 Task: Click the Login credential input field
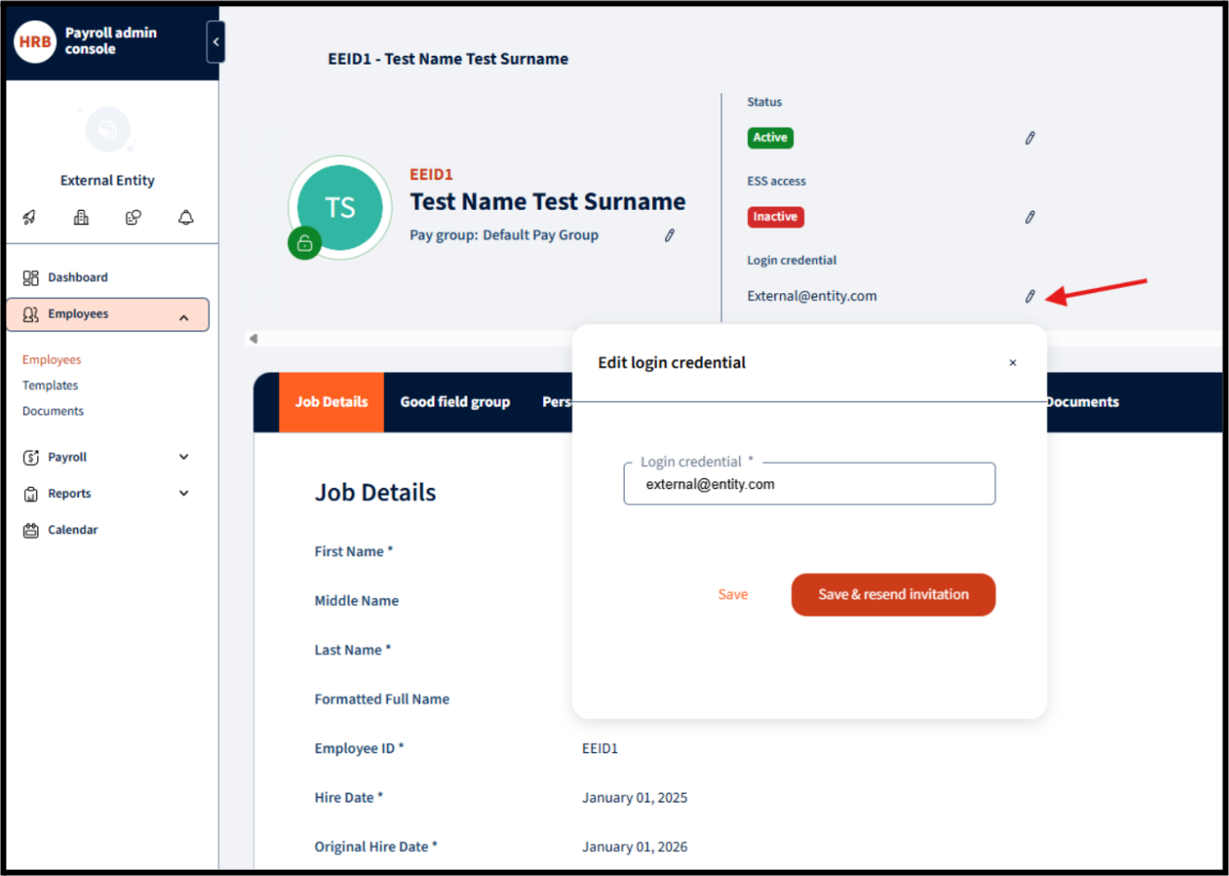pyautogui.click(x=808, y=485)
